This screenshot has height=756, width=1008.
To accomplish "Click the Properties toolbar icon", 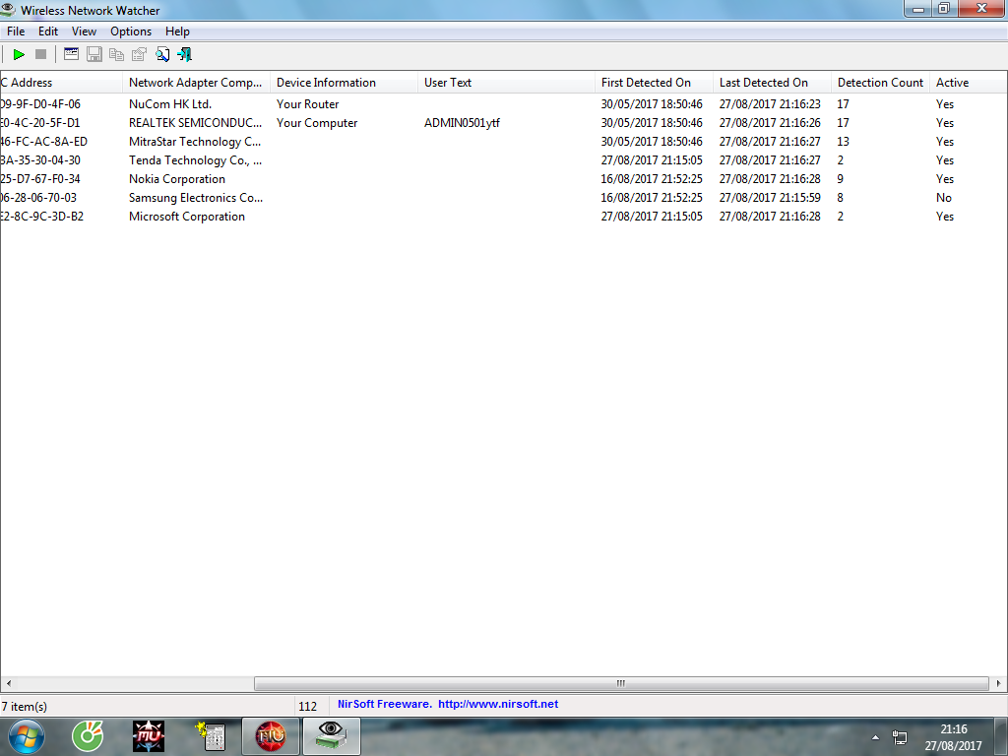I will pos(140,54).
